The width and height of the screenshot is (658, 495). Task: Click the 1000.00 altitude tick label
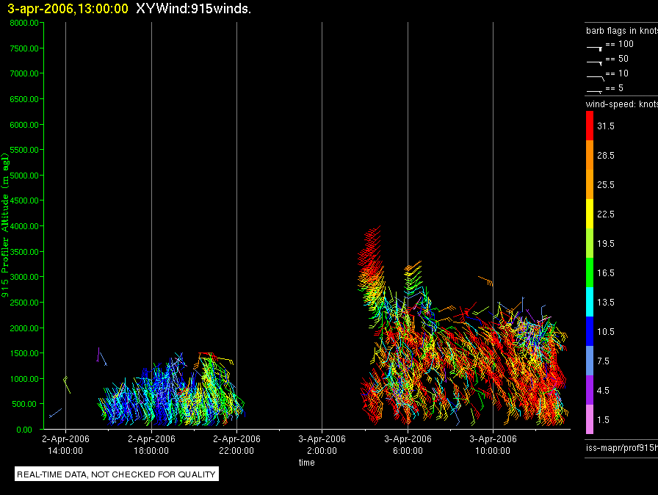tap(24, 379)
